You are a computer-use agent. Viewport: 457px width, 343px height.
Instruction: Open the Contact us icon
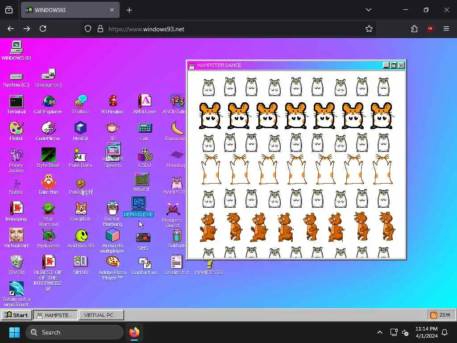pyautogui.click(x=145, y=266)
